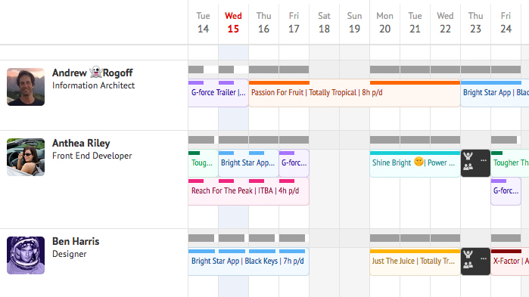Click Ben Harris's time-off icon block on Thu 23

pyautogui.click(x=475, y=261)
